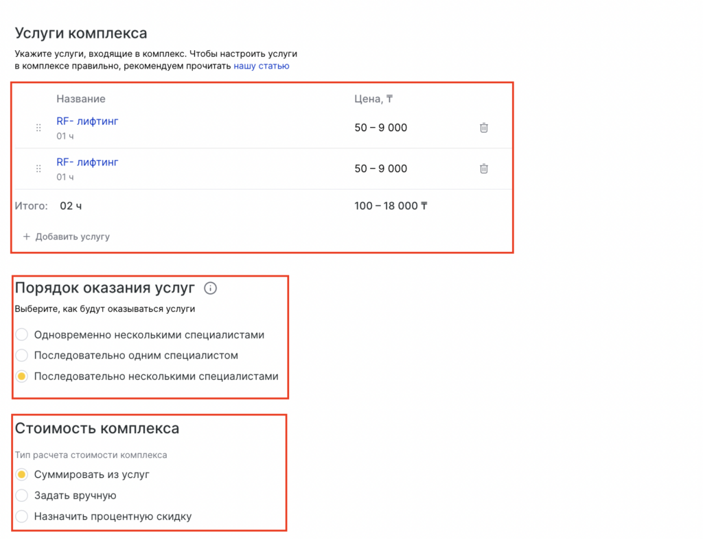Screen dimensions: 703x539
Task: Click the plus icon for Добавить услугу
Action: click(27, 237)
